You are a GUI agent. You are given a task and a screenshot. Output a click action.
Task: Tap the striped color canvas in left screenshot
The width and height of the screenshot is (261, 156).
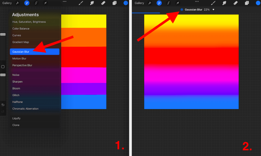click(x=84, y=62)
